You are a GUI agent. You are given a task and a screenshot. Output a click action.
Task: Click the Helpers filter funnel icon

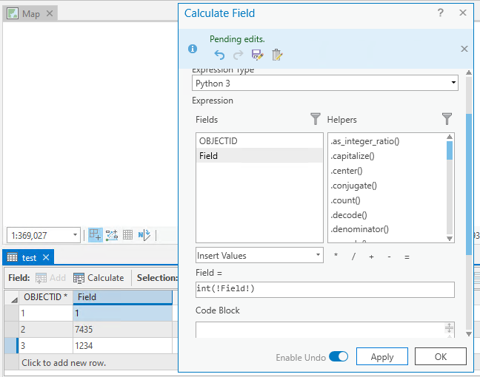[x=447, y=119]
